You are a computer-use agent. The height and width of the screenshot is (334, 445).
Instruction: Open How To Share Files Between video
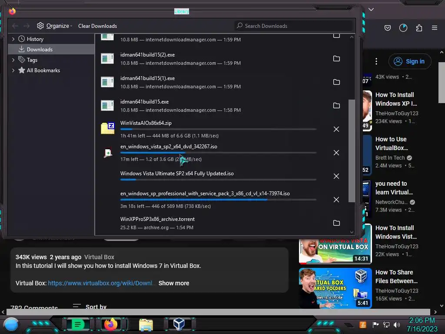click(396, 276)
